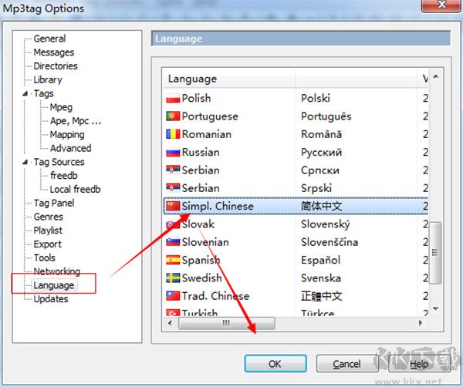The image size is (463, 387).
Task: Open the Tag Panel options
Action: pos(54,203)
